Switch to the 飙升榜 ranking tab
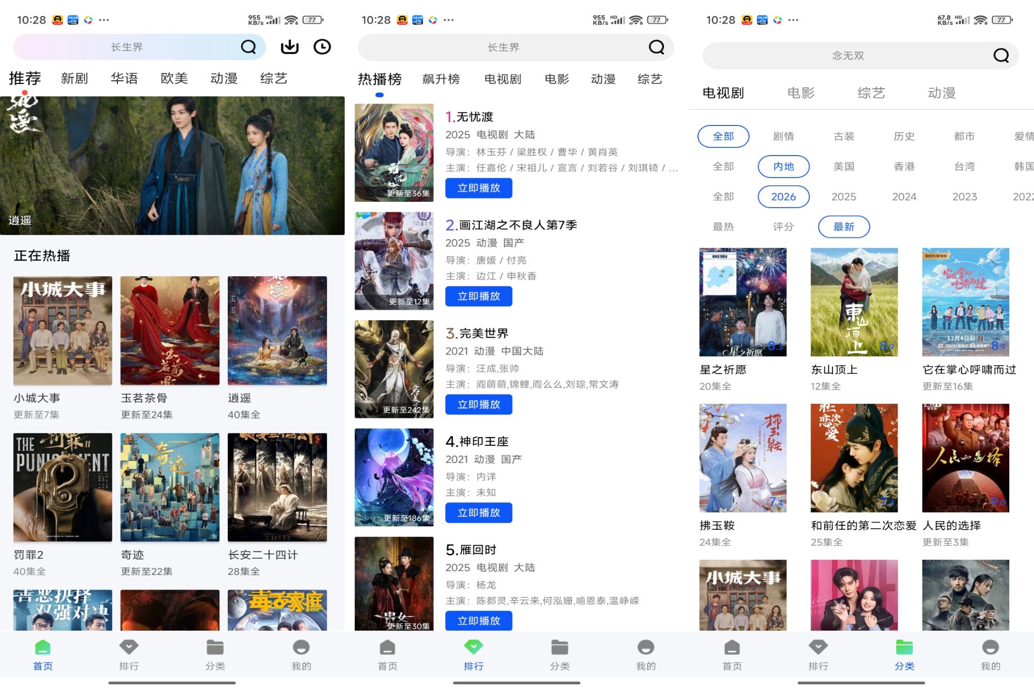The height and width of the screenshot is (689, 1034). (441, 79)
